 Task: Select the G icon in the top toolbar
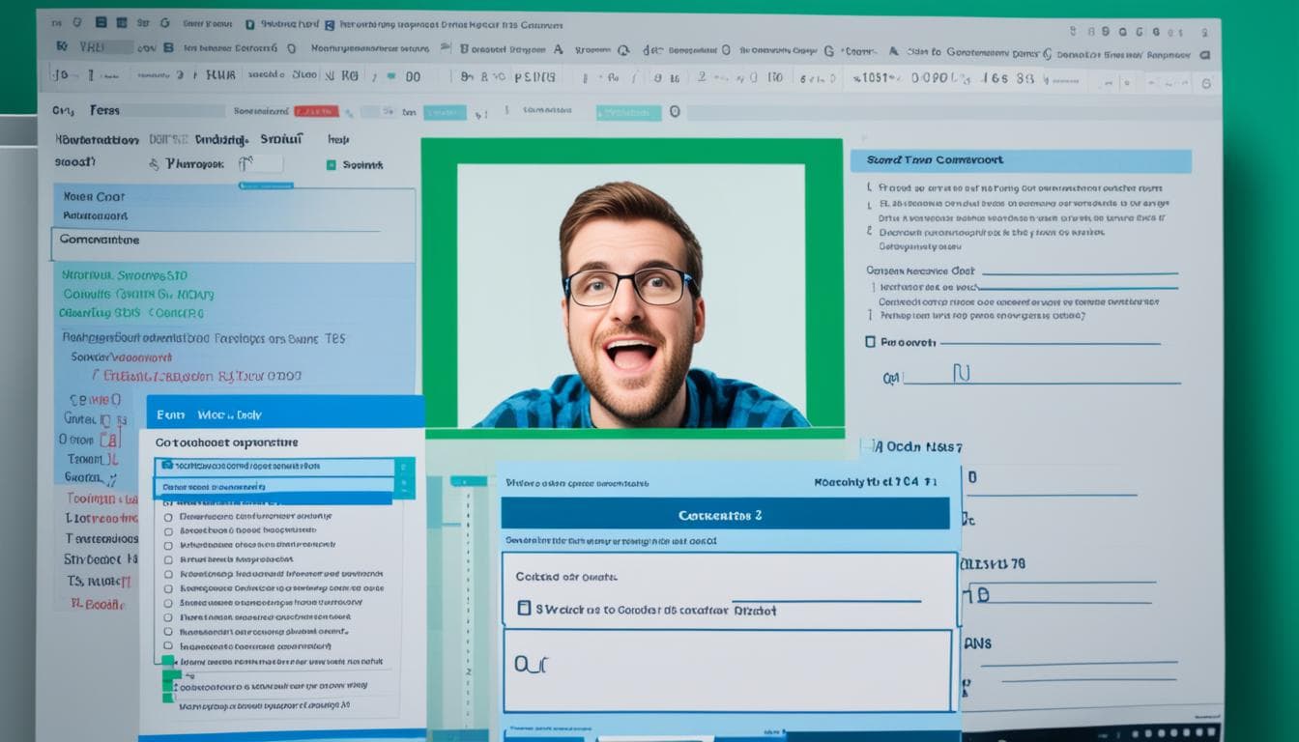163,22
